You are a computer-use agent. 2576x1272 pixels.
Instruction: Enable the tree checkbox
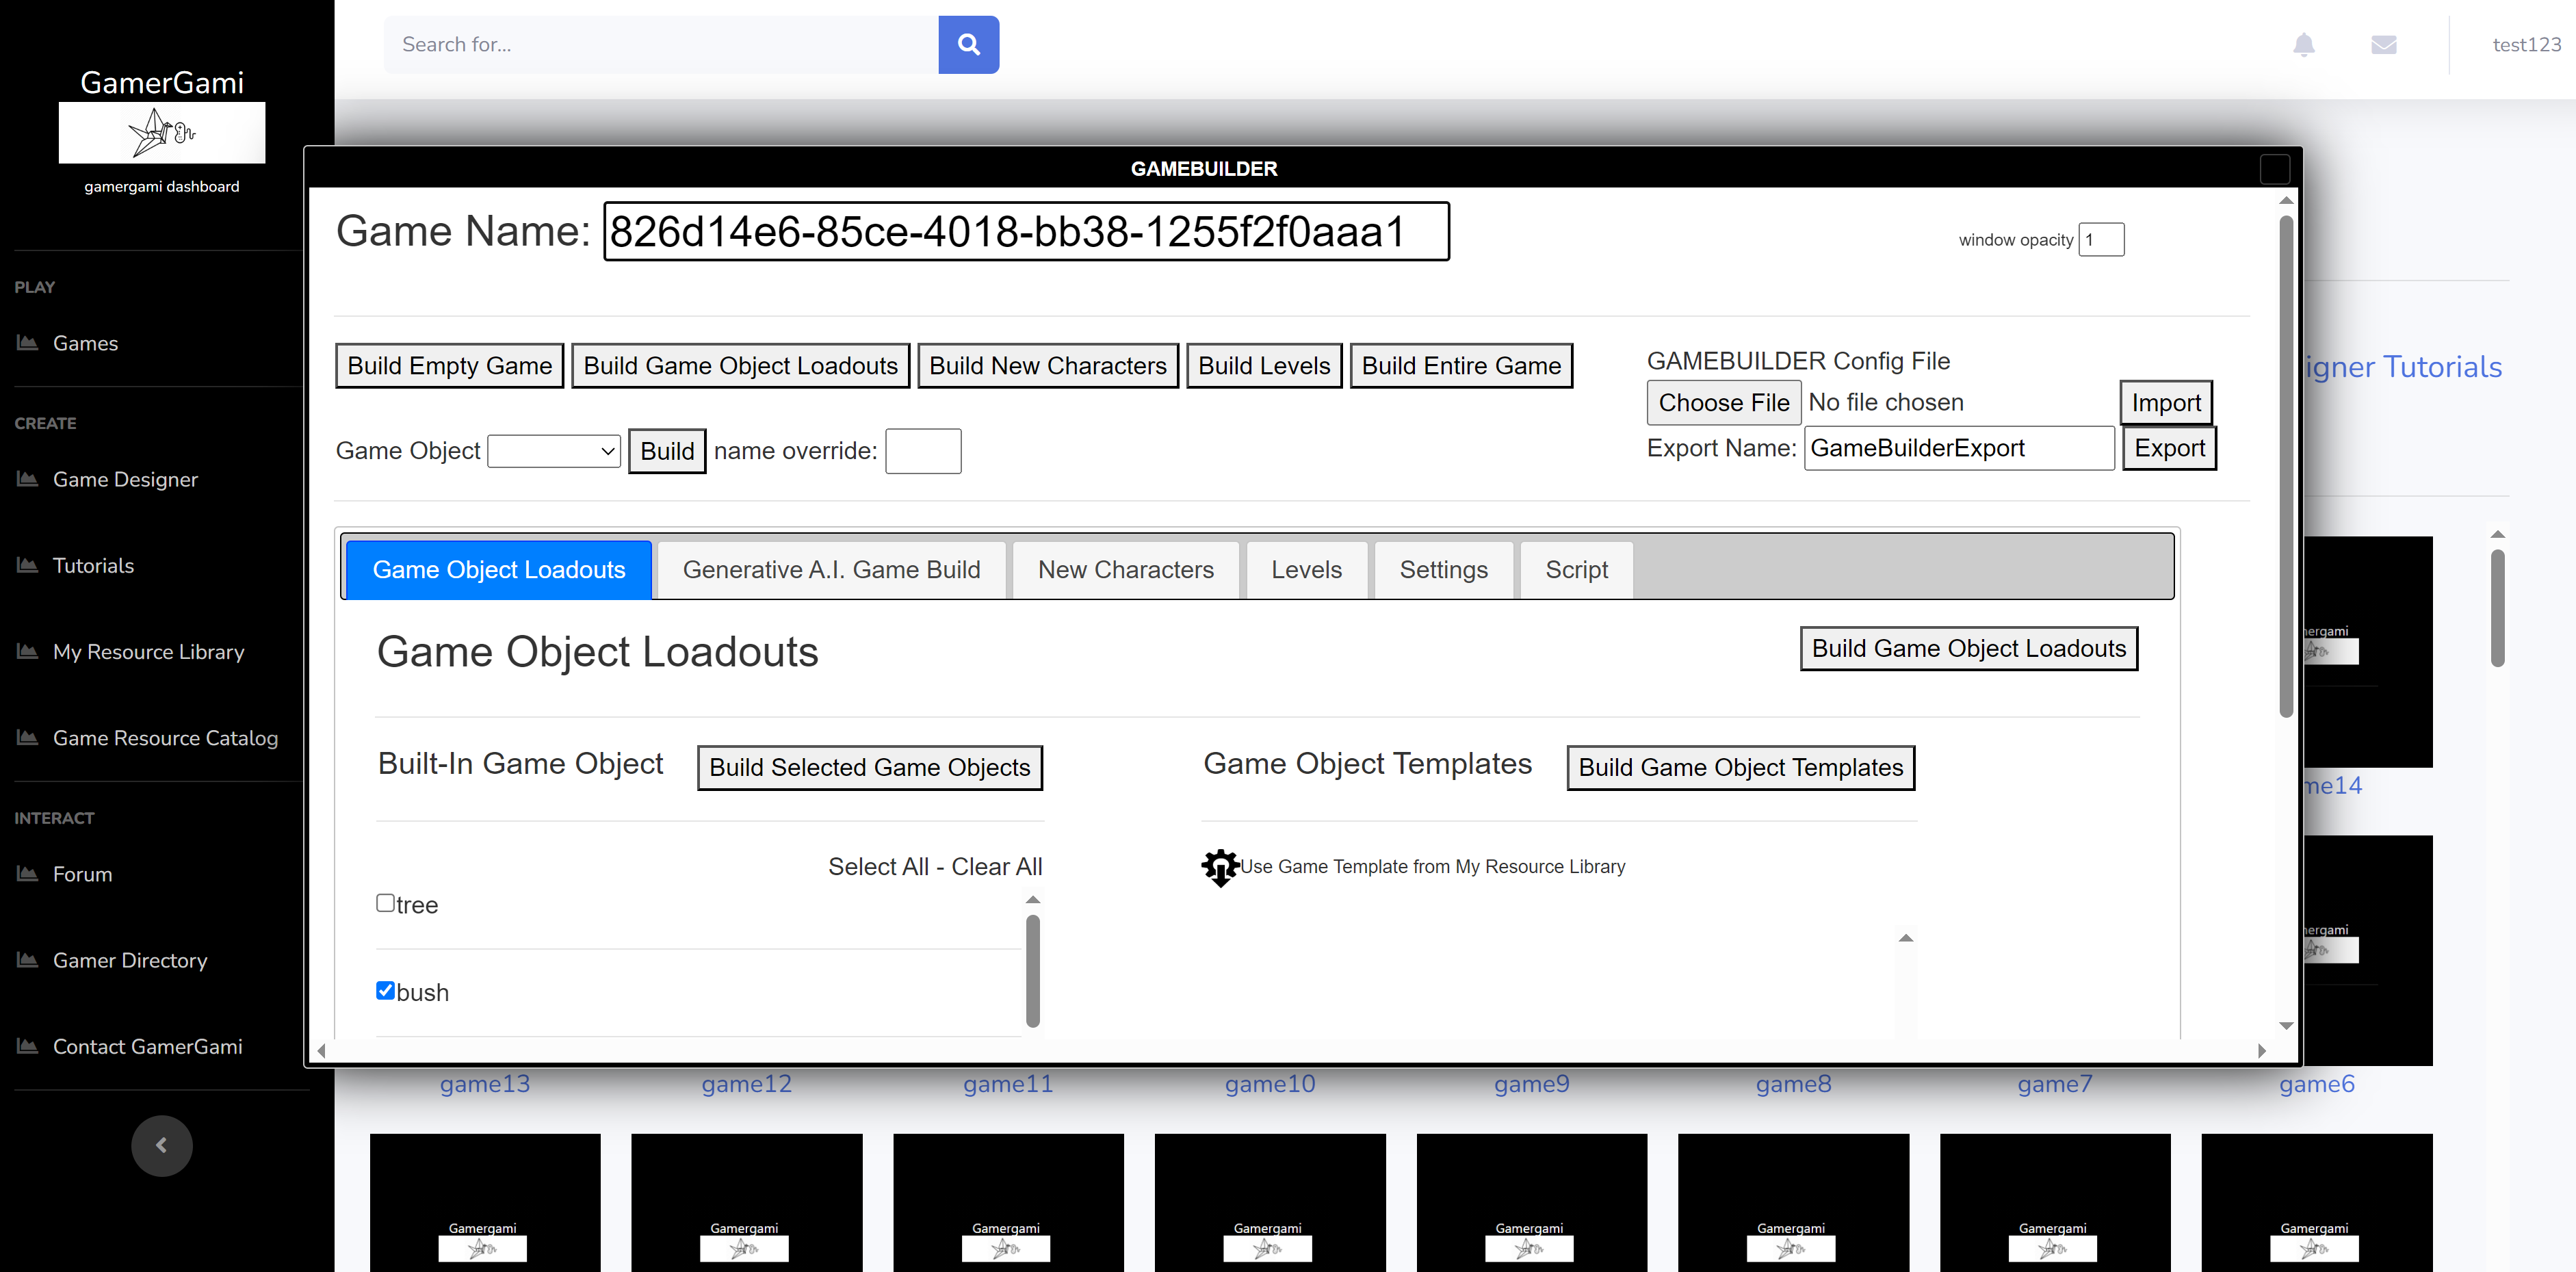pyautogui.click(x=385, y=903)
